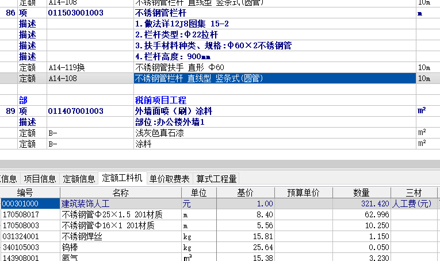This screenshot has width=440, height=261.
Task: Select the 不锈钢管栏杆 item name in row 86
Action: 160,13
